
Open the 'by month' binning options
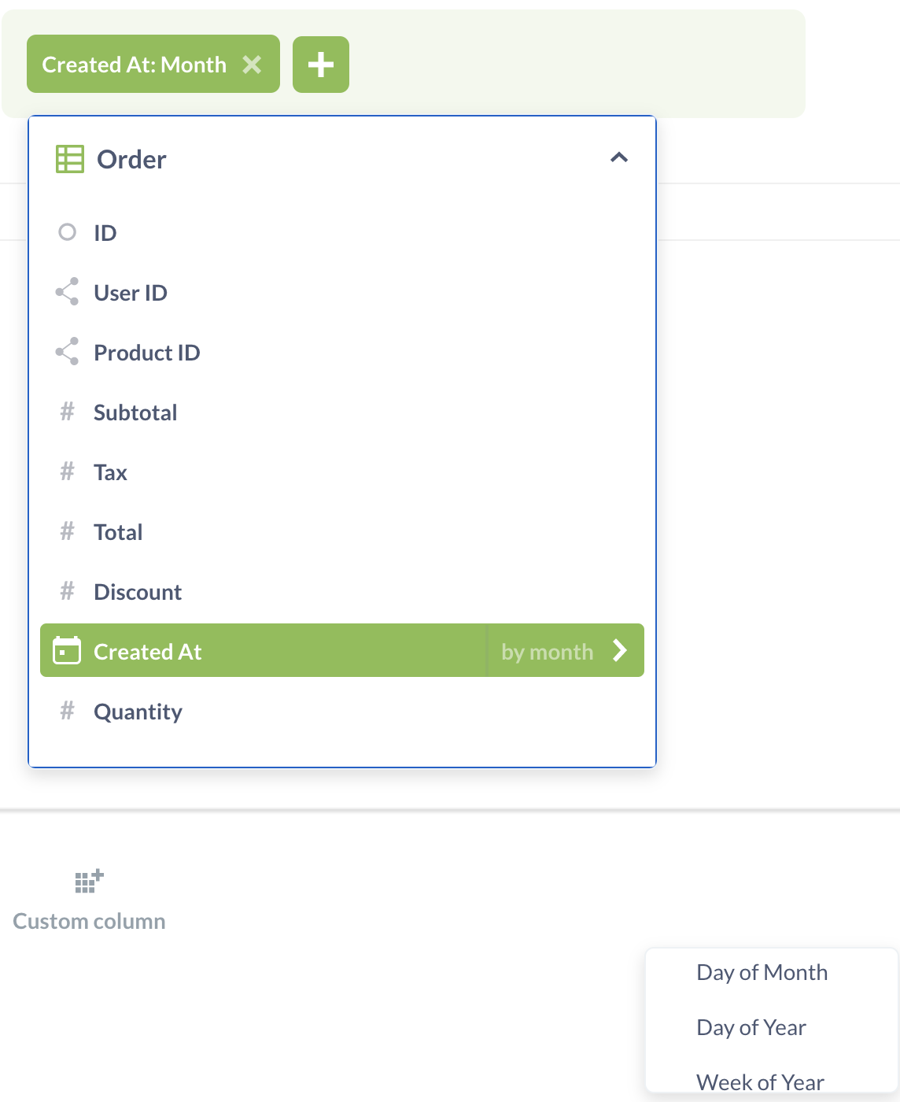[548, 651]
